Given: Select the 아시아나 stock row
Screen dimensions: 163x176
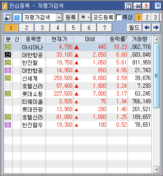Looking at the screenshot, I should pyautogui.click(x=78, y=47).
